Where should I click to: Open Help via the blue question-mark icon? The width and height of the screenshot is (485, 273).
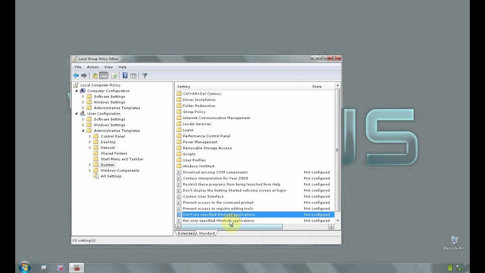pyautogui.click(x=125, y=76)
